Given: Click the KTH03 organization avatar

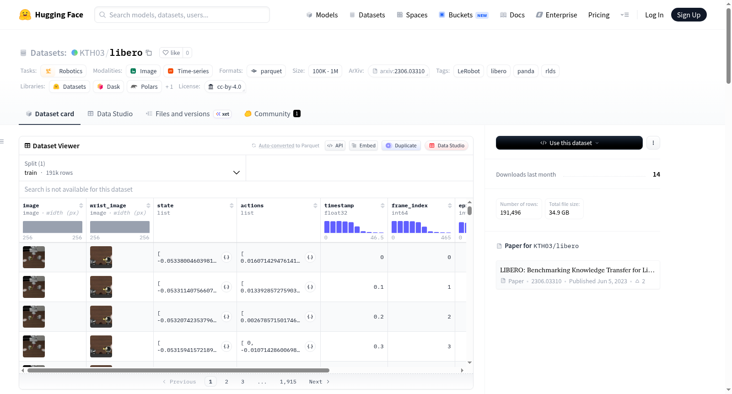Looking at the screenshot, I should click(x=75, y=53).
